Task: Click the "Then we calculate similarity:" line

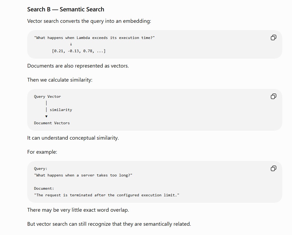Action: [x=60, y=80]
